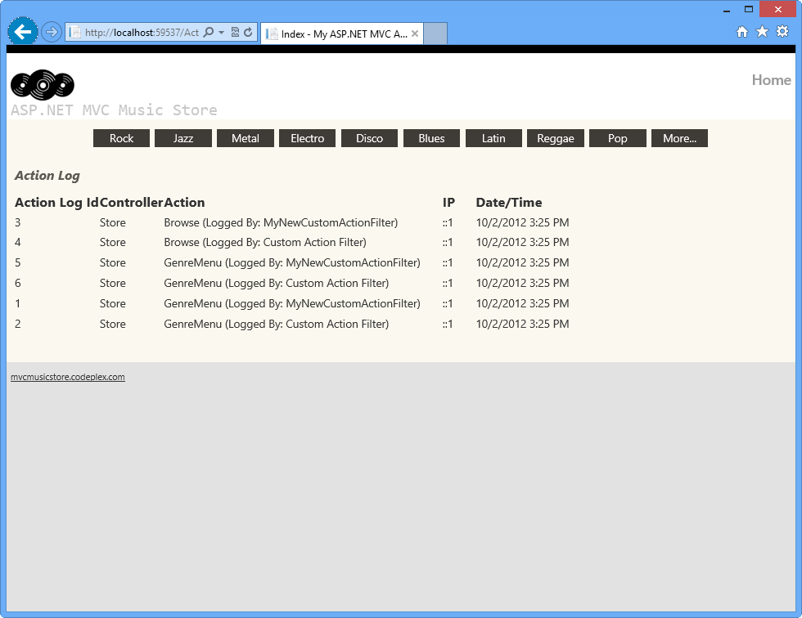Click the Home icon in the toolbar
This screenshot has width=802, height=618.
click(x=741, y=31)
